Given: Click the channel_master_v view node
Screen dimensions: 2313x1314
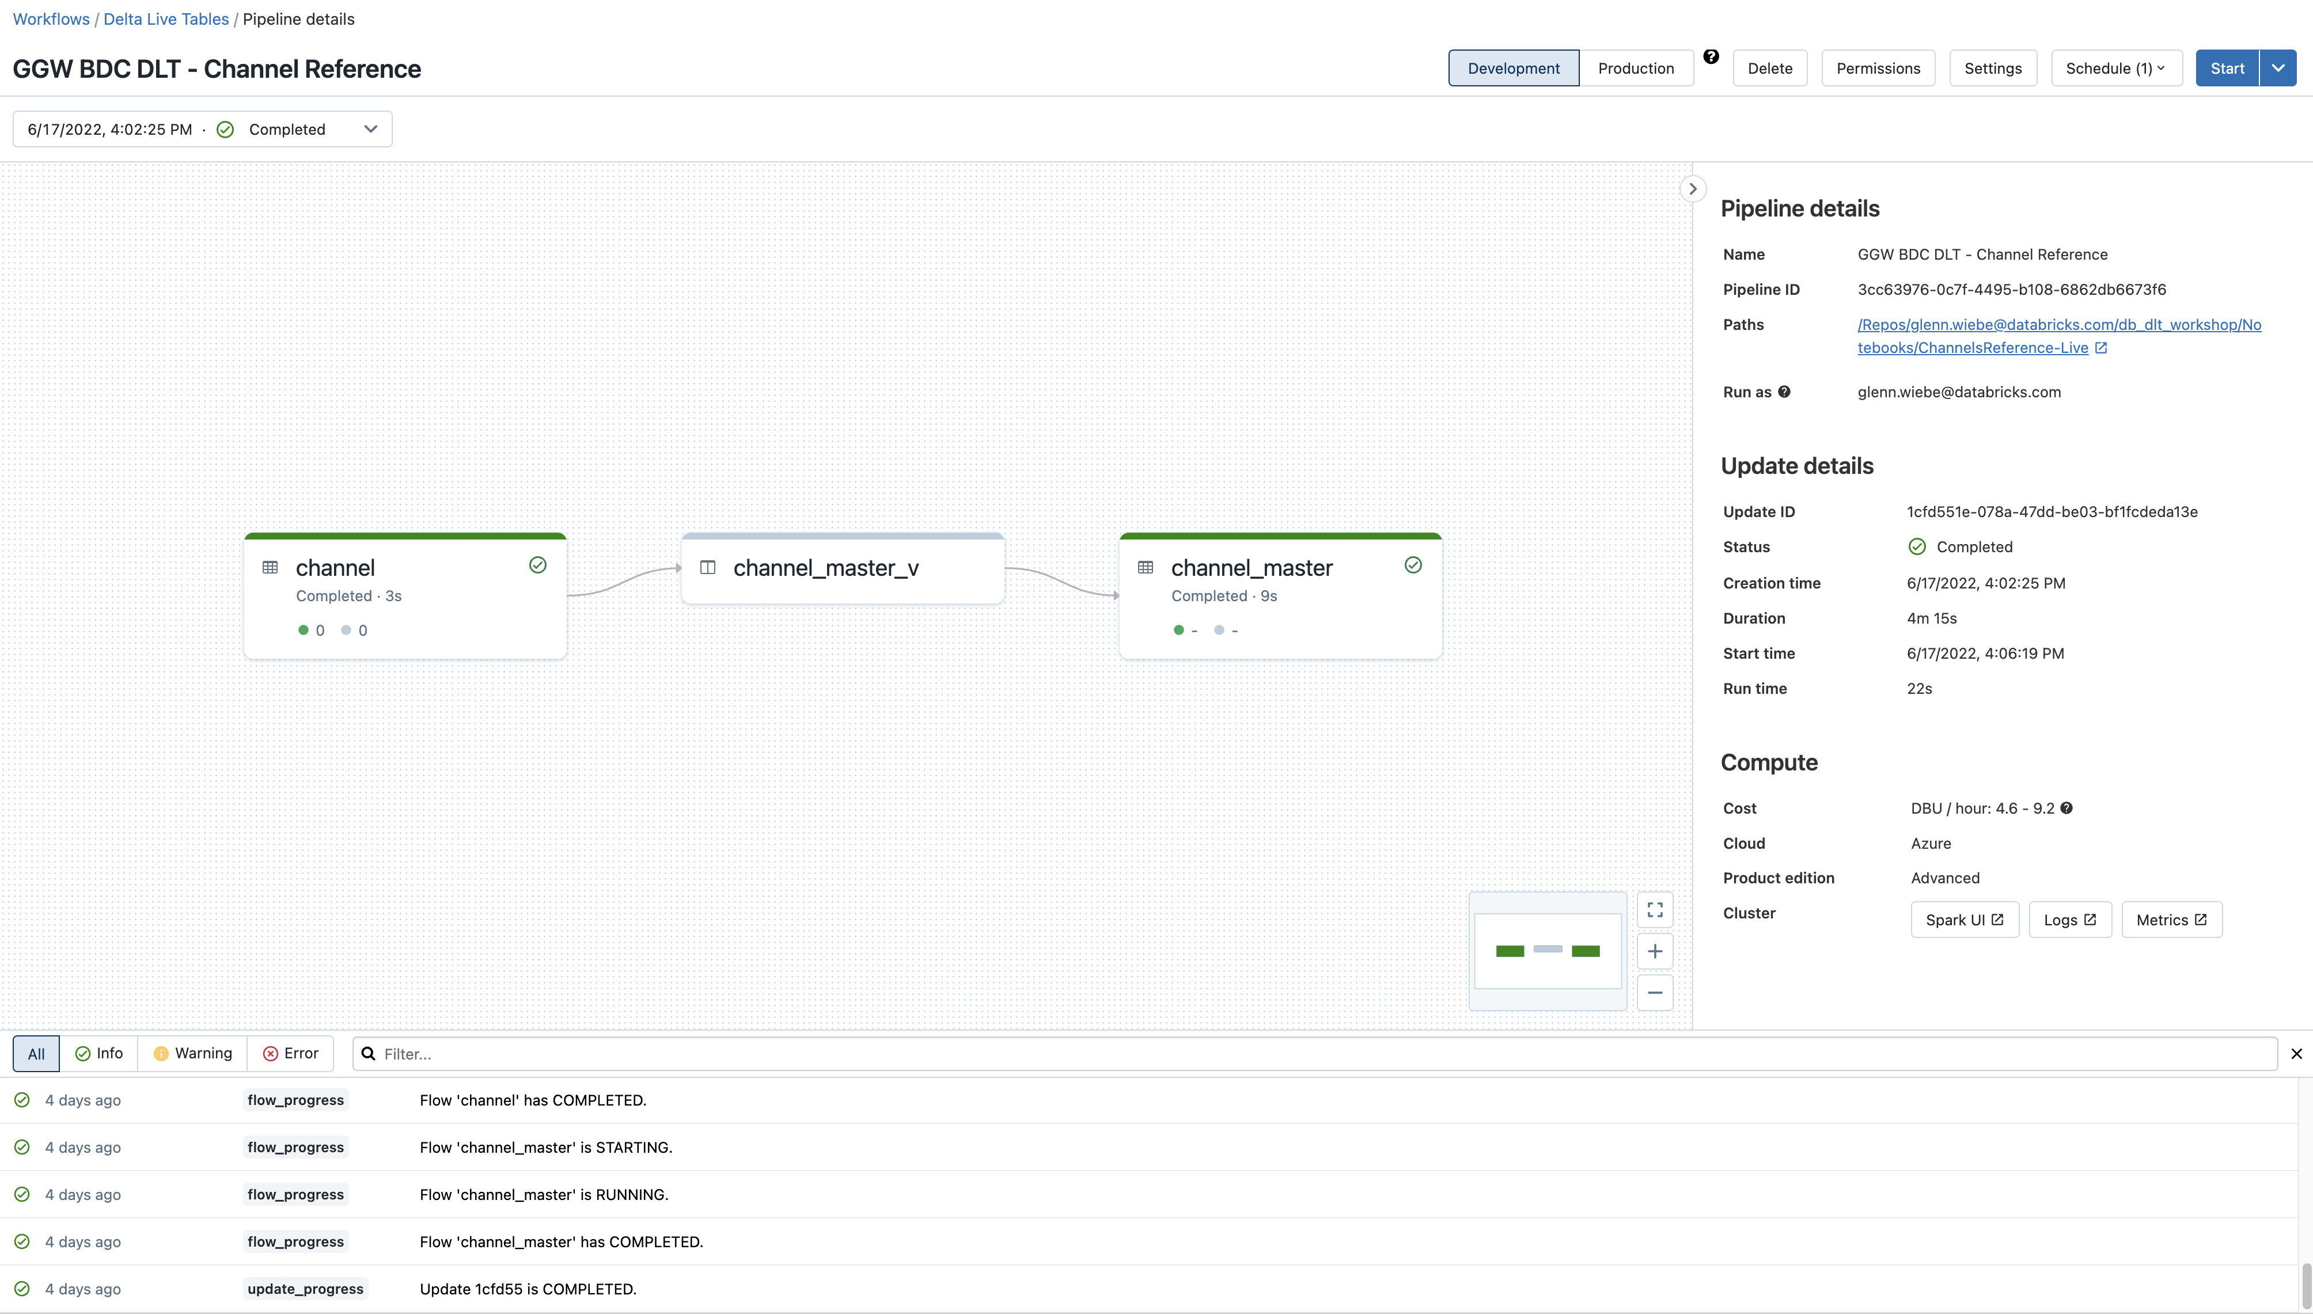Looking at the screenshot, I should 842,568.
